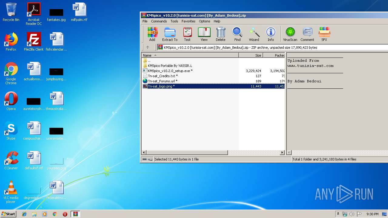Viewport: 388px width, 218px height.
Task: Click WinRAR taskbar button
Action: coord(75,214)
